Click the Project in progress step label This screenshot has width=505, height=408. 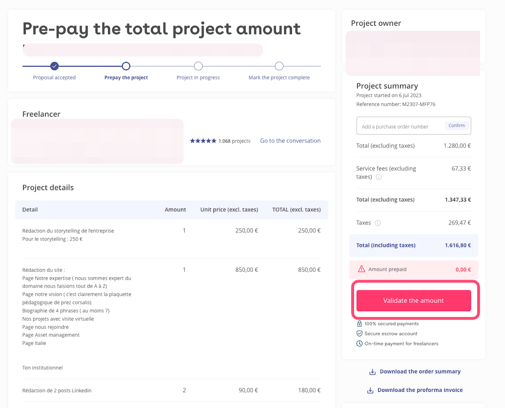[x=198, y=77]
